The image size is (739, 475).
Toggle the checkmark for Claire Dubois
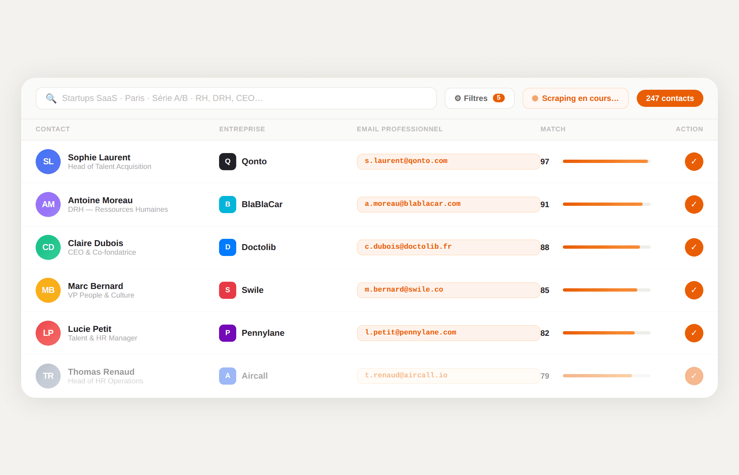(694, 247)
